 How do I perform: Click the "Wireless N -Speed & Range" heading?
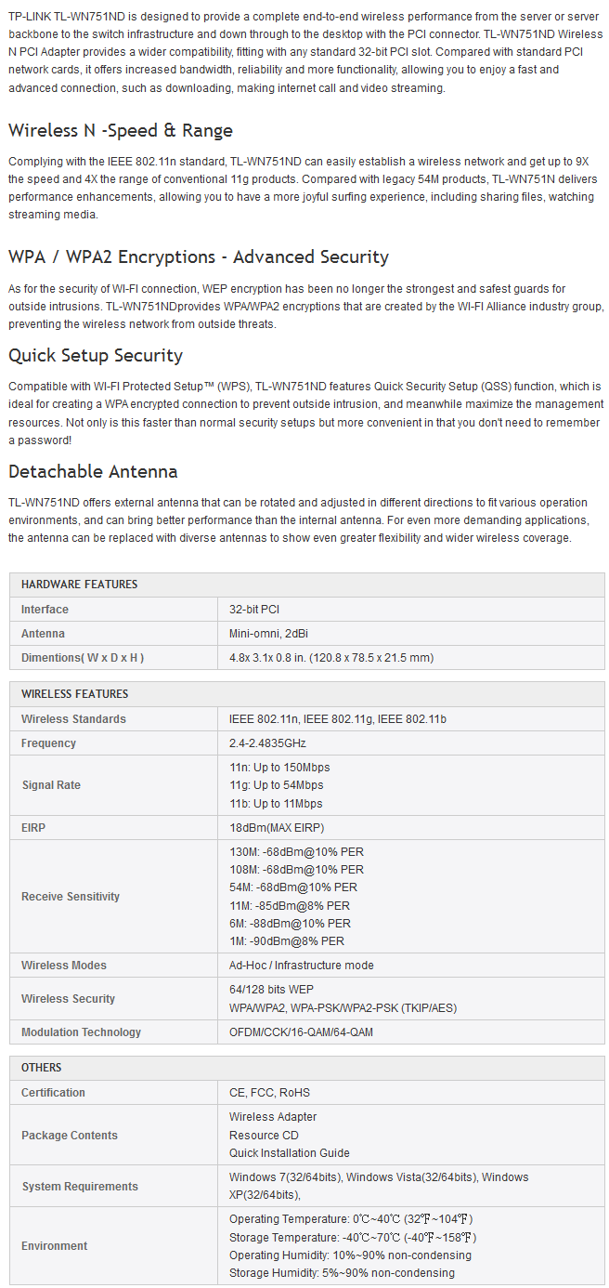120,130
